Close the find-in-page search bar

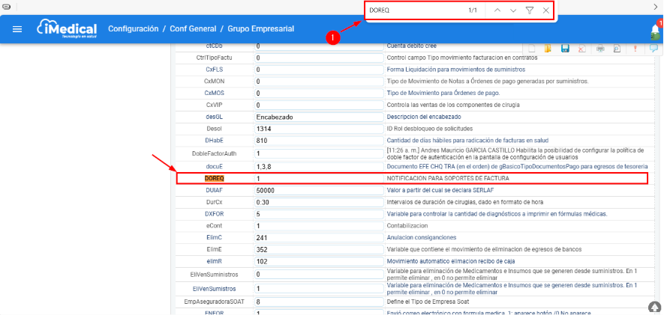coord(546,10)
